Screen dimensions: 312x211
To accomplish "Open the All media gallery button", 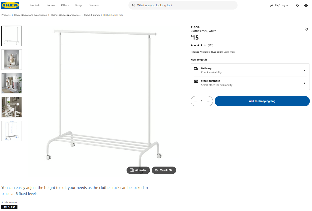I will click(x=138, y=170).
